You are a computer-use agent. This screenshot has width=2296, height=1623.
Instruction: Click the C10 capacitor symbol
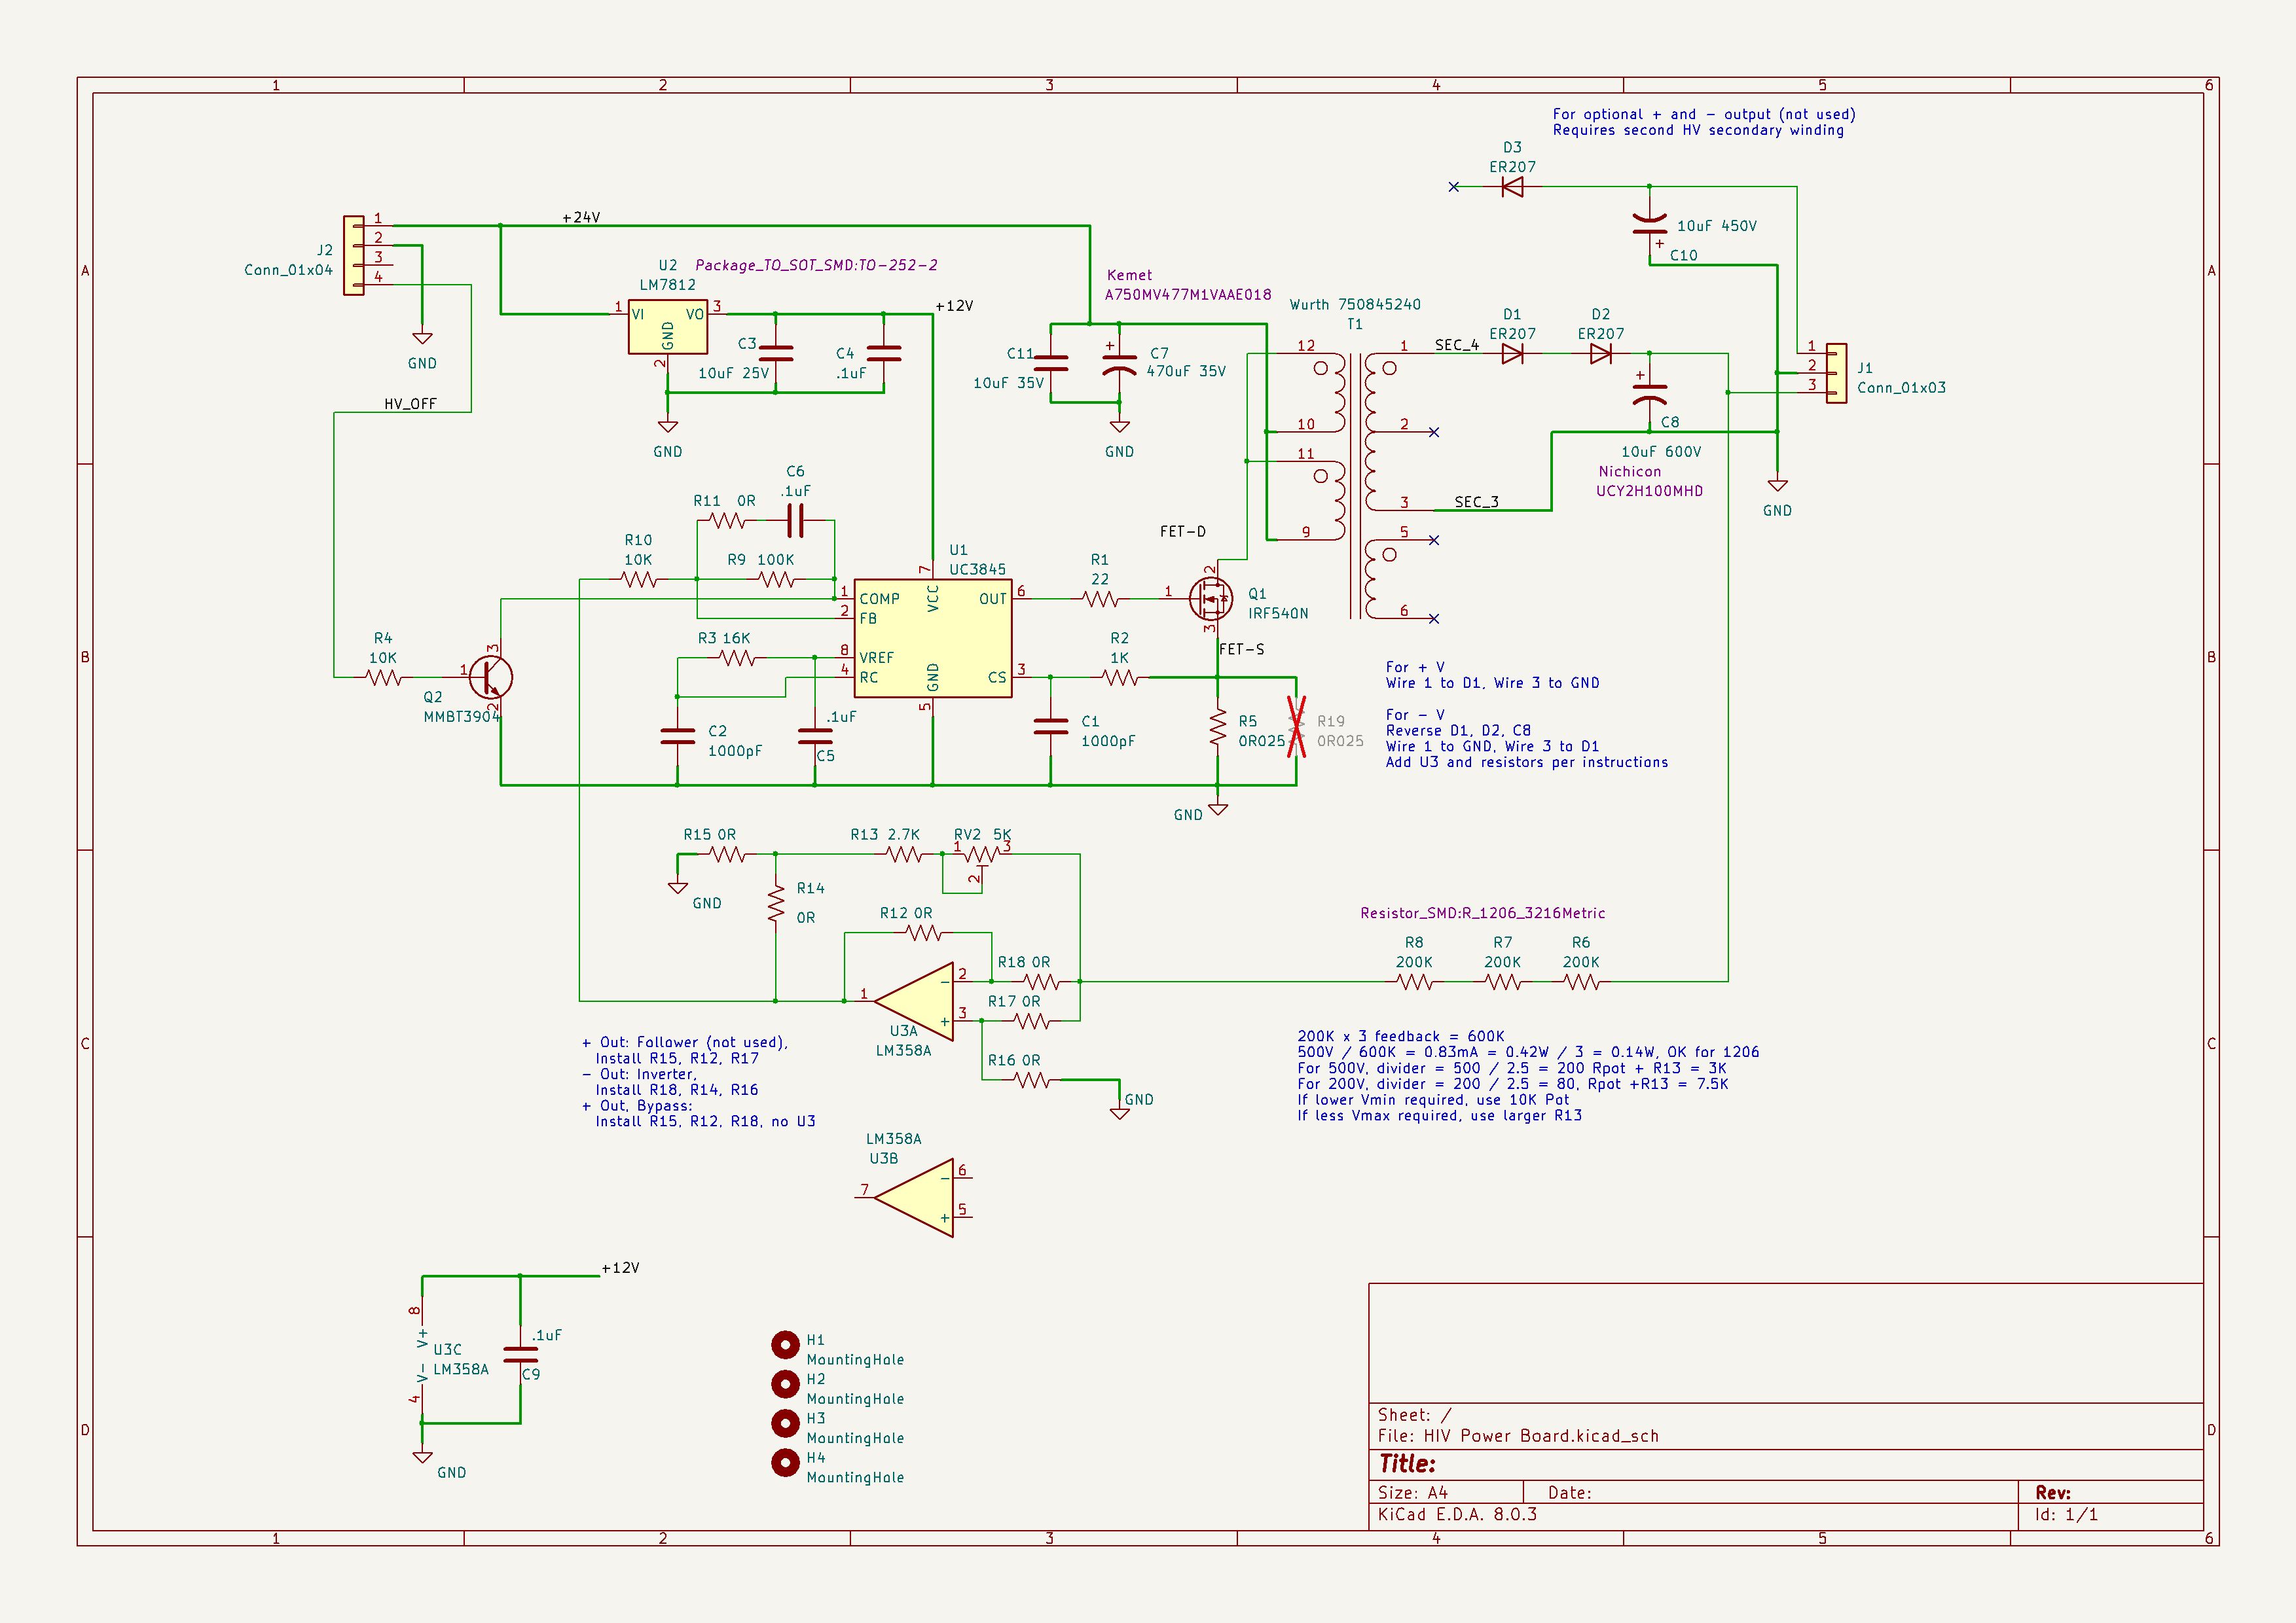coord(1649,226)
